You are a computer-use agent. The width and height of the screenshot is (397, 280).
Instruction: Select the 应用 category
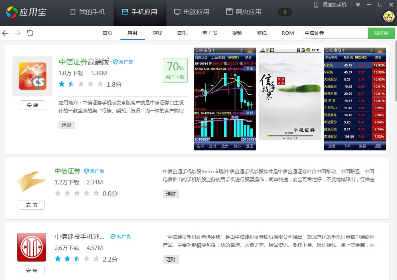pos(132,33)
